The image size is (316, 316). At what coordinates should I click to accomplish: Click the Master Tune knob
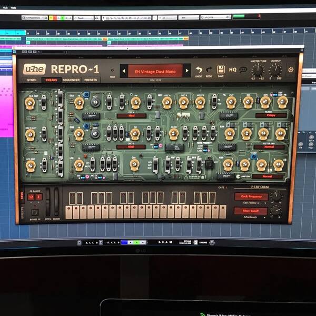coord(258,70)
